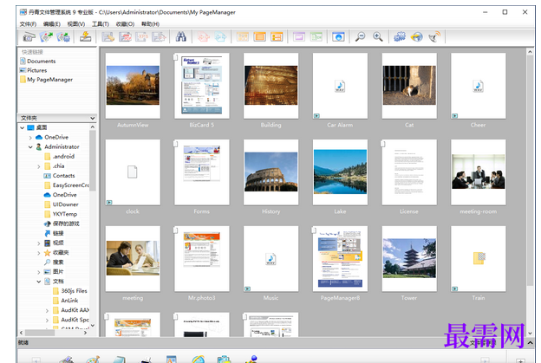Screen dimensions: 541x363
Task: Expand the 视频 tree node
Action: coord(39,243)
